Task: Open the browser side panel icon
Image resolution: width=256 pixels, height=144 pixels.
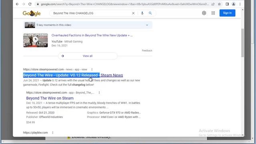Action: (x=227, y=4)
